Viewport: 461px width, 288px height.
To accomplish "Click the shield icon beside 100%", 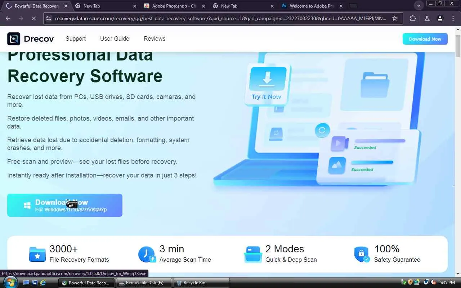I will pyautogui.click(x=362, y=255).
